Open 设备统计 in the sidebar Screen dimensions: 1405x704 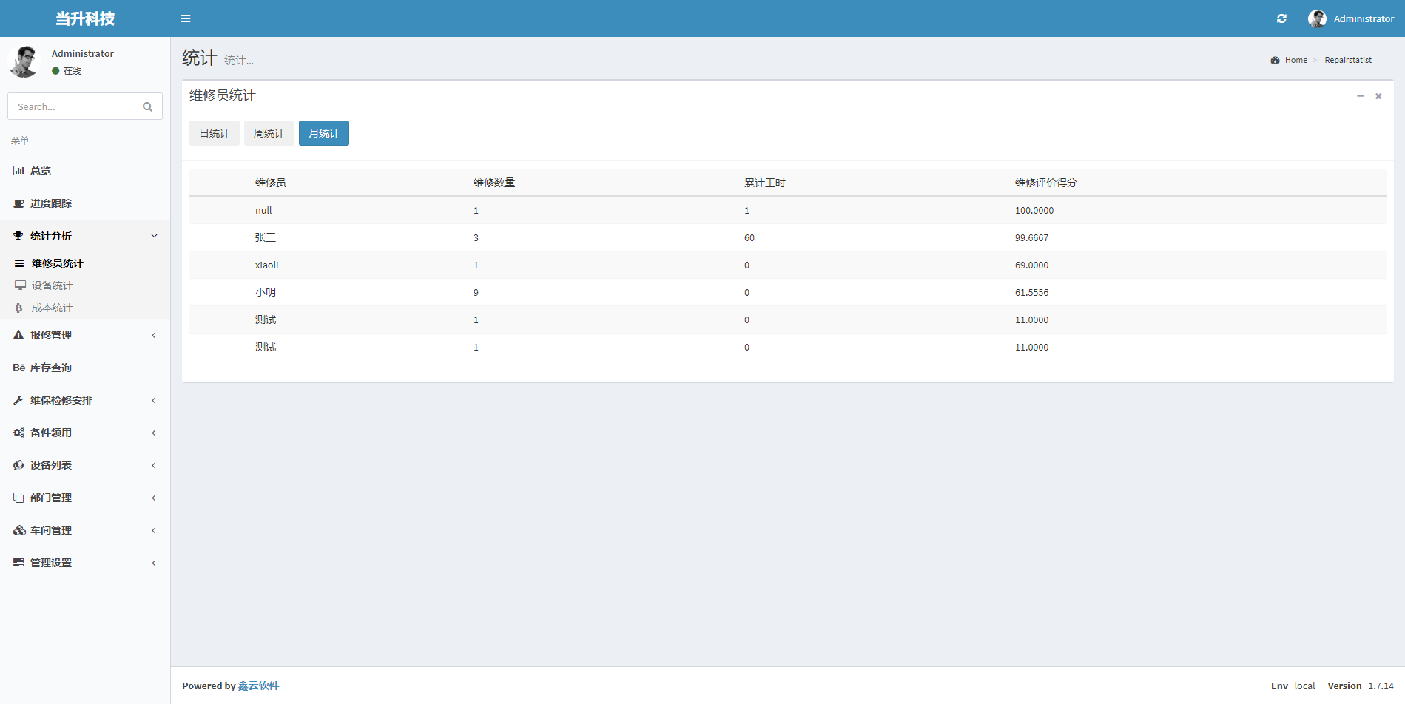pos(52,285)
